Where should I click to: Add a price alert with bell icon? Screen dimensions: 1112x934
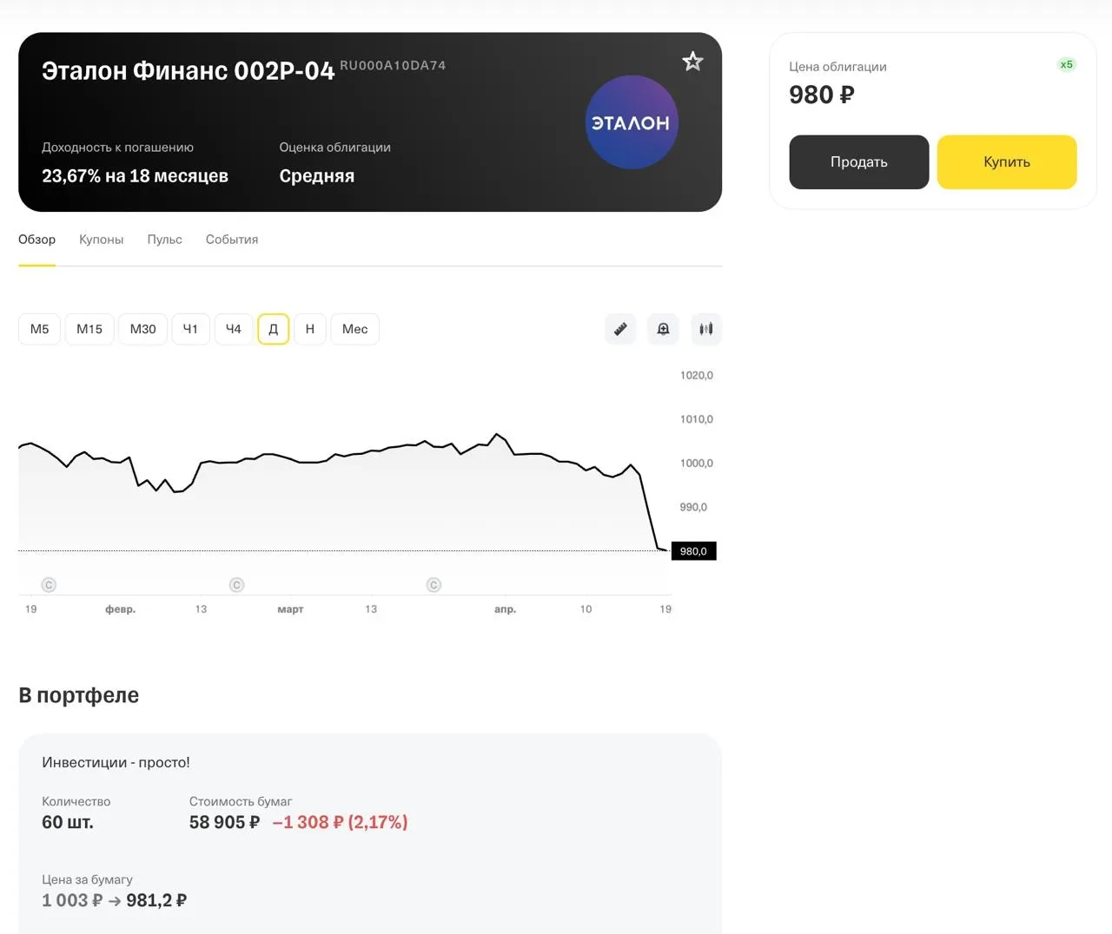tap(663, 329)
